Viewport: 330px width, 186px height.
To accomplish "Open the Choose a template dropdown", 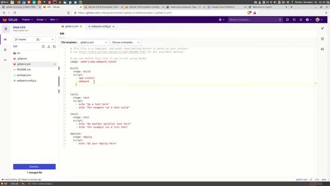I will 126,42.
